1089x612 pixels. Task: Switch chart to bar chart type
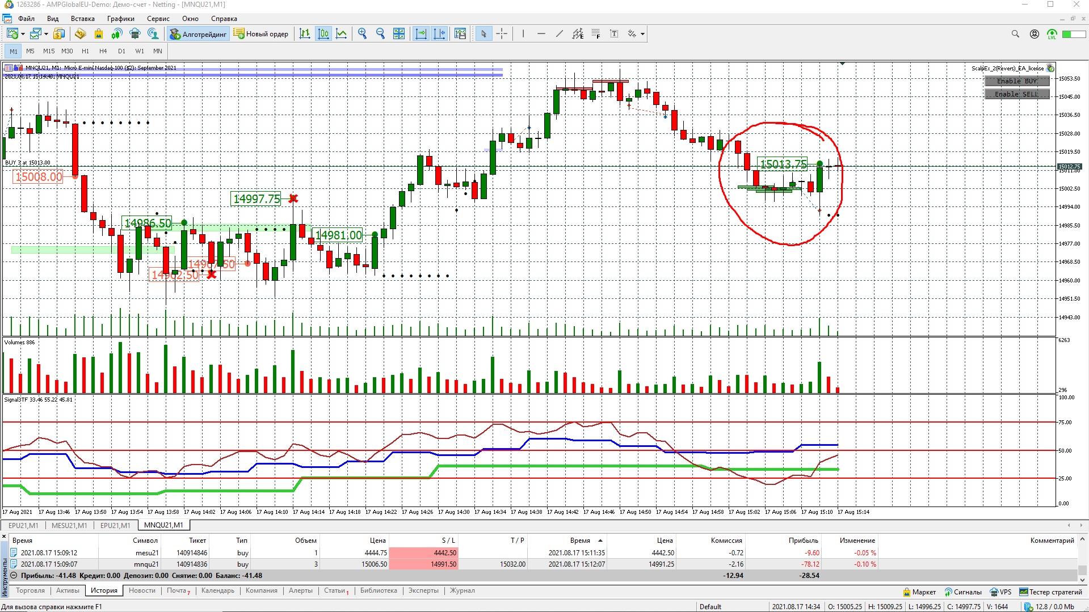pyautogui.click(x=305, y=34)
